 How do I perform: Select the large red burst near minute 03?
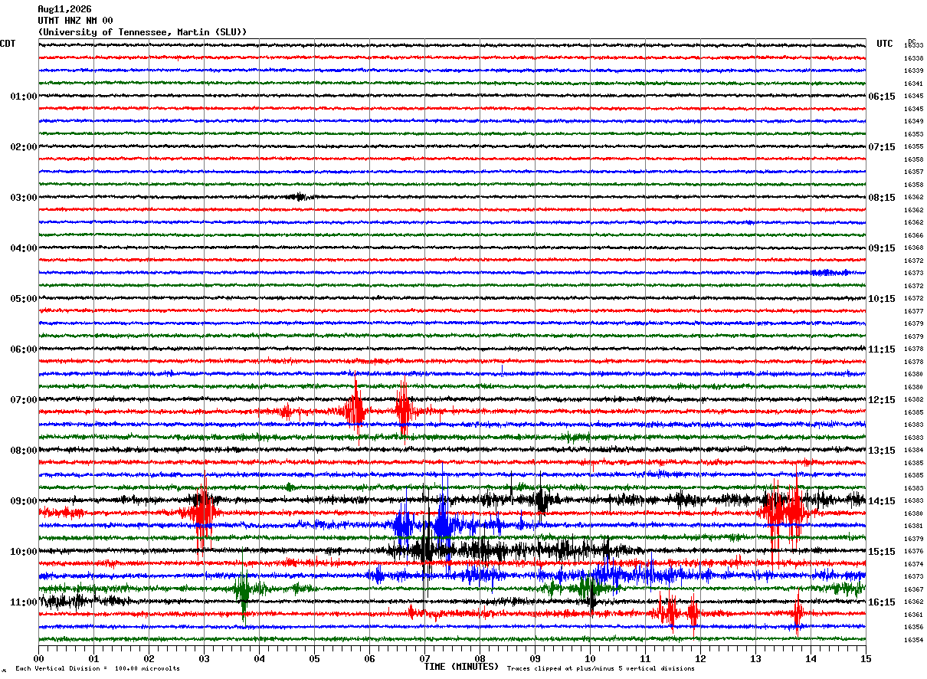(x=202, y=512)
